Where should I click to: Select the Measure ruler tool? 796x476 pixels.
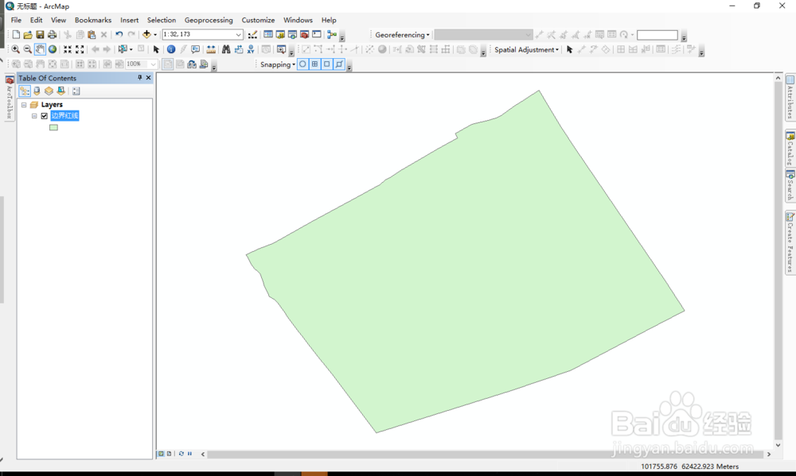click(211, 49)
